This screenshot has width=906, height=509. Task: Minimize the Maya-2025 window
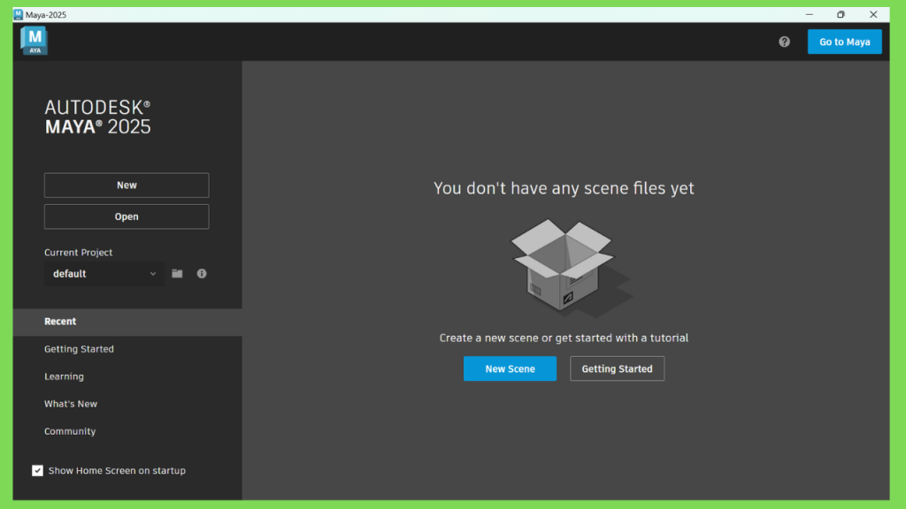(x=809, y=14)
